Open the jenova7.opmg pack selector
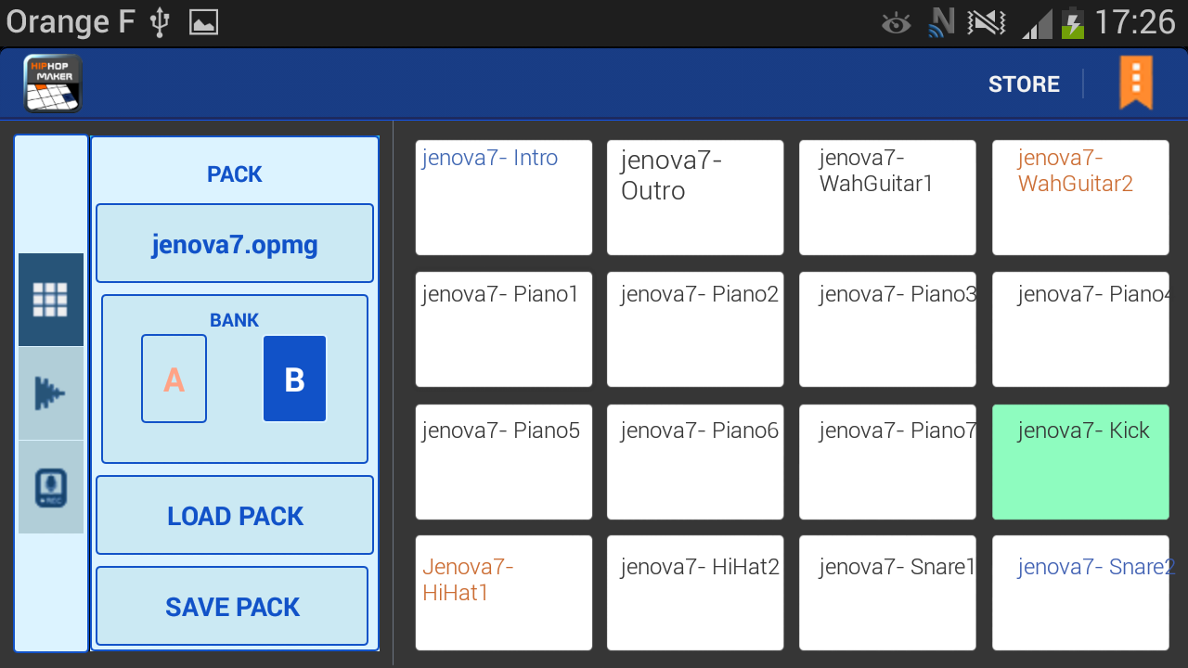 235,244
